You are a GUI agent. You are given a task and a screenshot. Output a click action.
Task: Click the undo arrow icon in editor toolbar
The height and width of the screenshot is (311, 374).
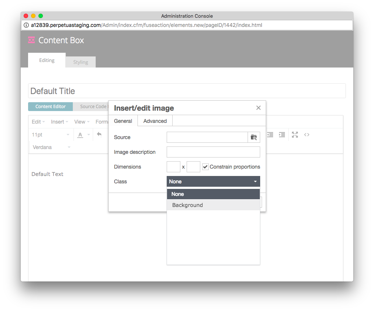coord(99,135)
